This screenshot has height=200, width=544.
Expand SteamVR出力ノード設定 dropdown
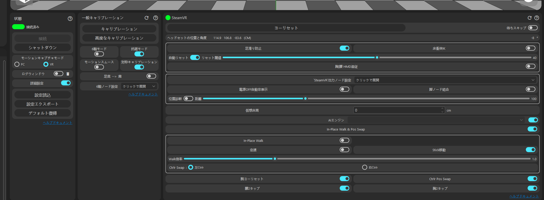tap(445, 80)
